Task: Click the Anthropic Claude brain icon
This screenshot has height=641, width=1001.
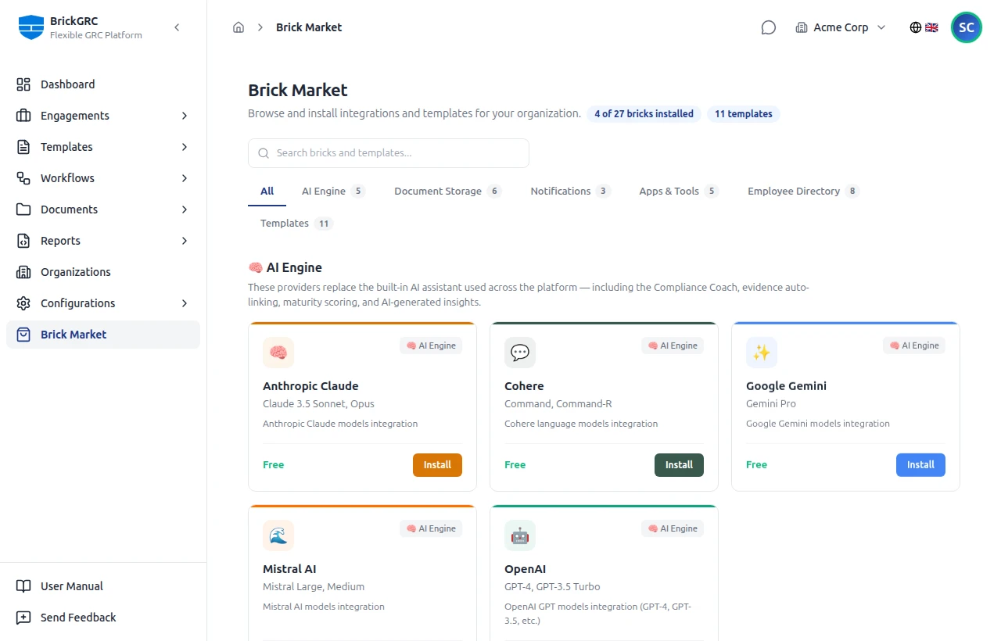Action: point(278,353)
